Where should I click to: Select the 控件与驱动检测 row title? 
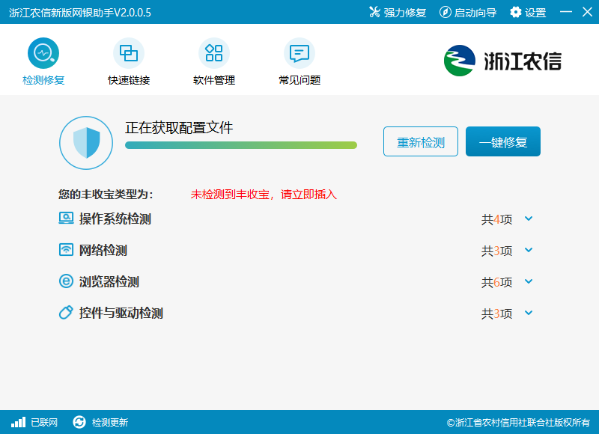[x=121, y=313]
